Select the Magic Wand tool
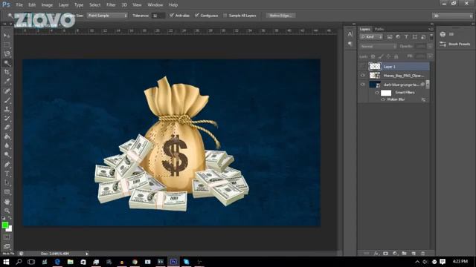This screenshot has width=476, height=267. pyautogui.click(x=7, y=63)
